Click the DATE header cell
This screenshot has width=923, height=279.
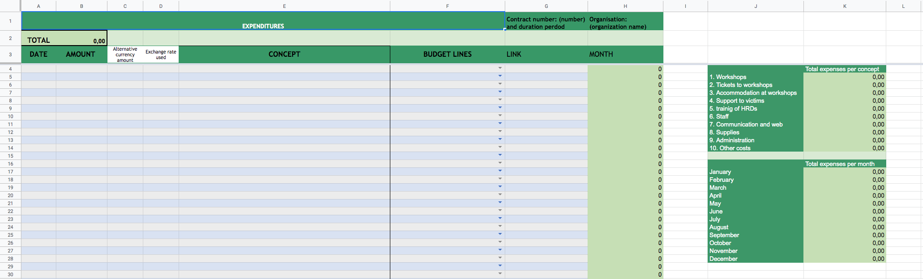(39, 54)
